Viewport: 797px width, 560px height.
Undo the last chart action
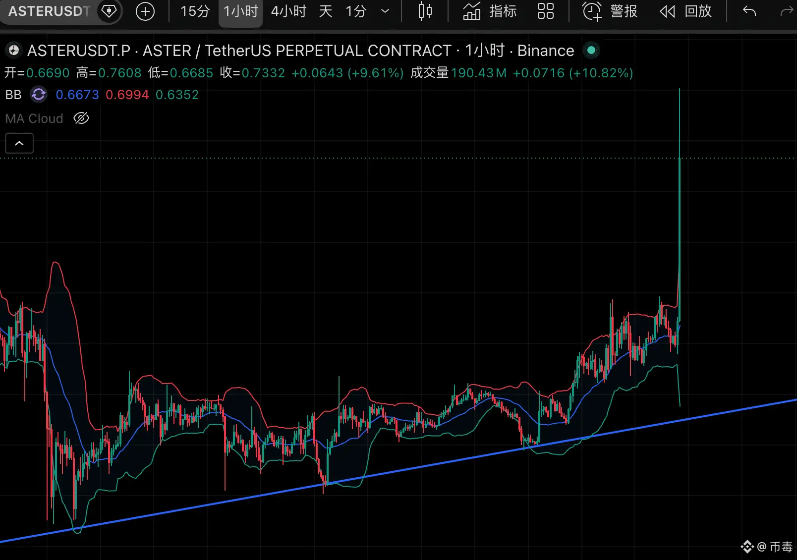pyautogui.click(x=749, y=11)
